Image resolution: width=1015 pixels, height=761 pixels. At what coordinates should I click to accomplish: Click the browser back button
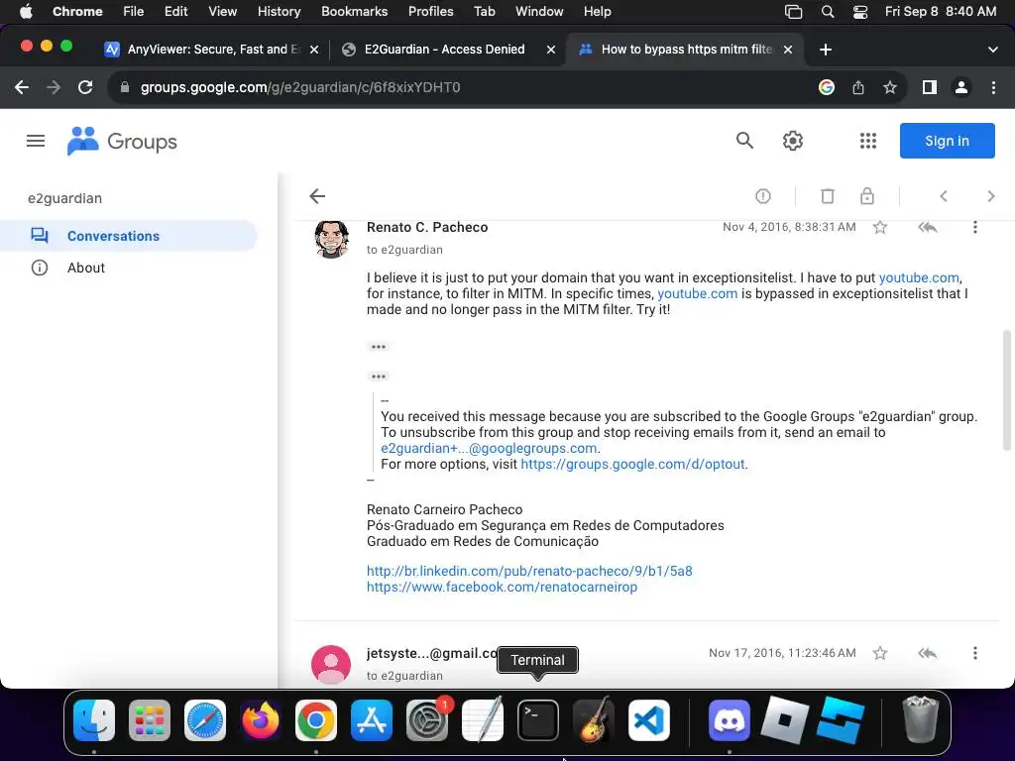22,87
